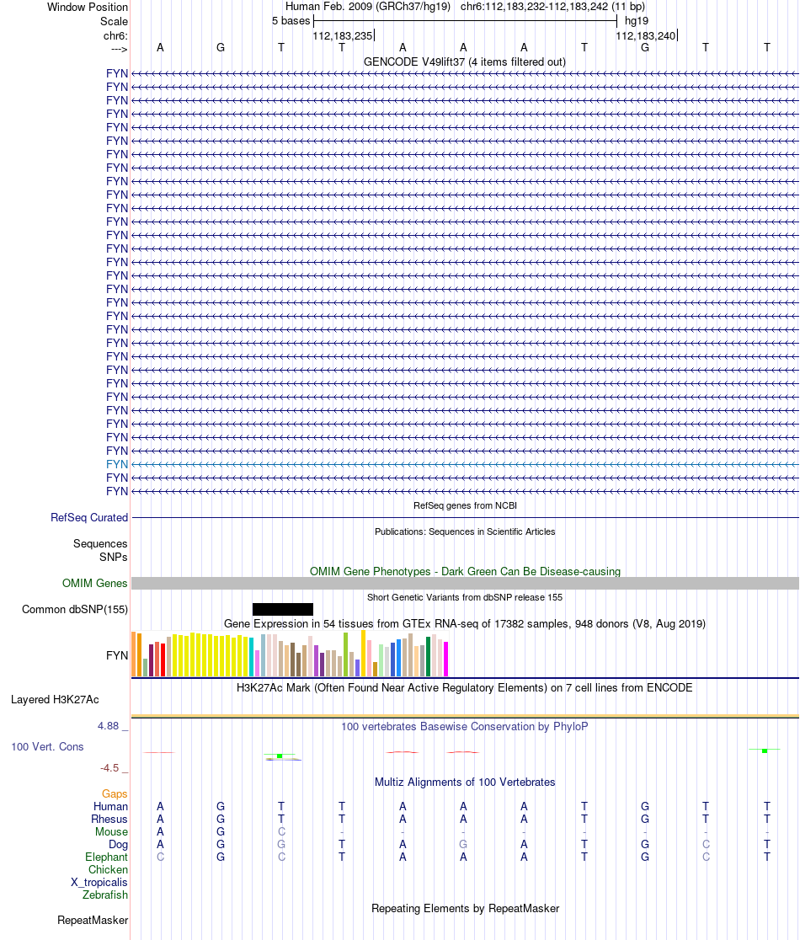Click the OMIM Genes track label
The image size is (800, 940).
click(x=94, y=584)
